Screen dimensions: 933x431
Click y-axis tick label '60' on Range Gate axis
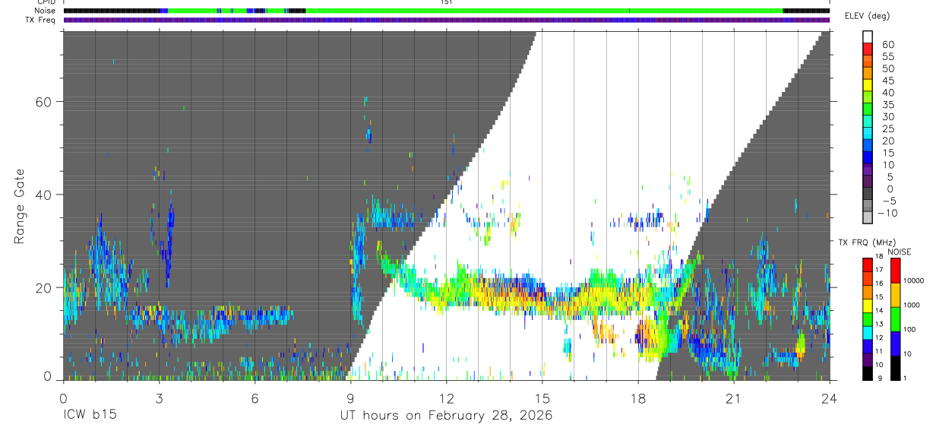point(43,102)
